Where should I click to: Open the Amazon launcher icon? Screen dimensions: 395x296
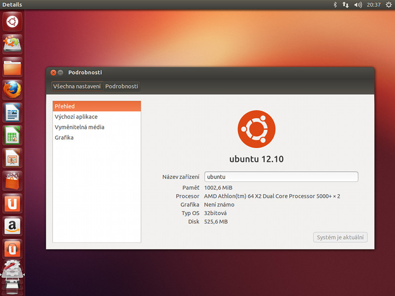coord(12,226)
